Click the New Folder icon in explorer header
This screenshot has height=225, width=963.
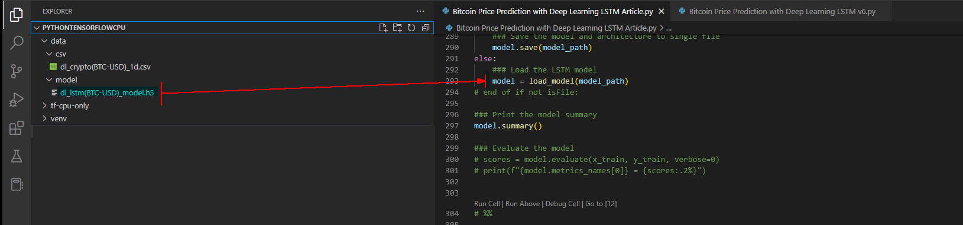click(x=397, y=28)
